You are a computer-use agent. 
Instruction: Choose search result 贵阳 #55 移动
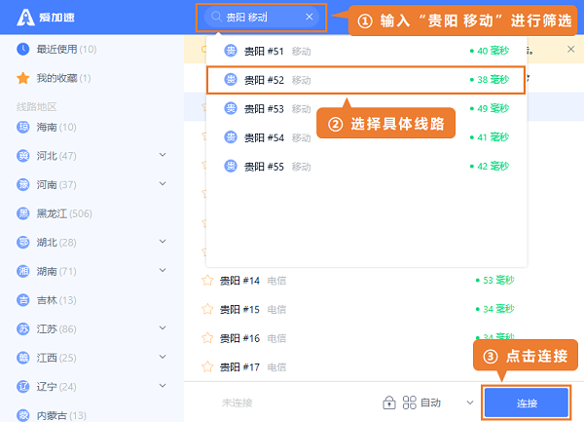(366, 167)
